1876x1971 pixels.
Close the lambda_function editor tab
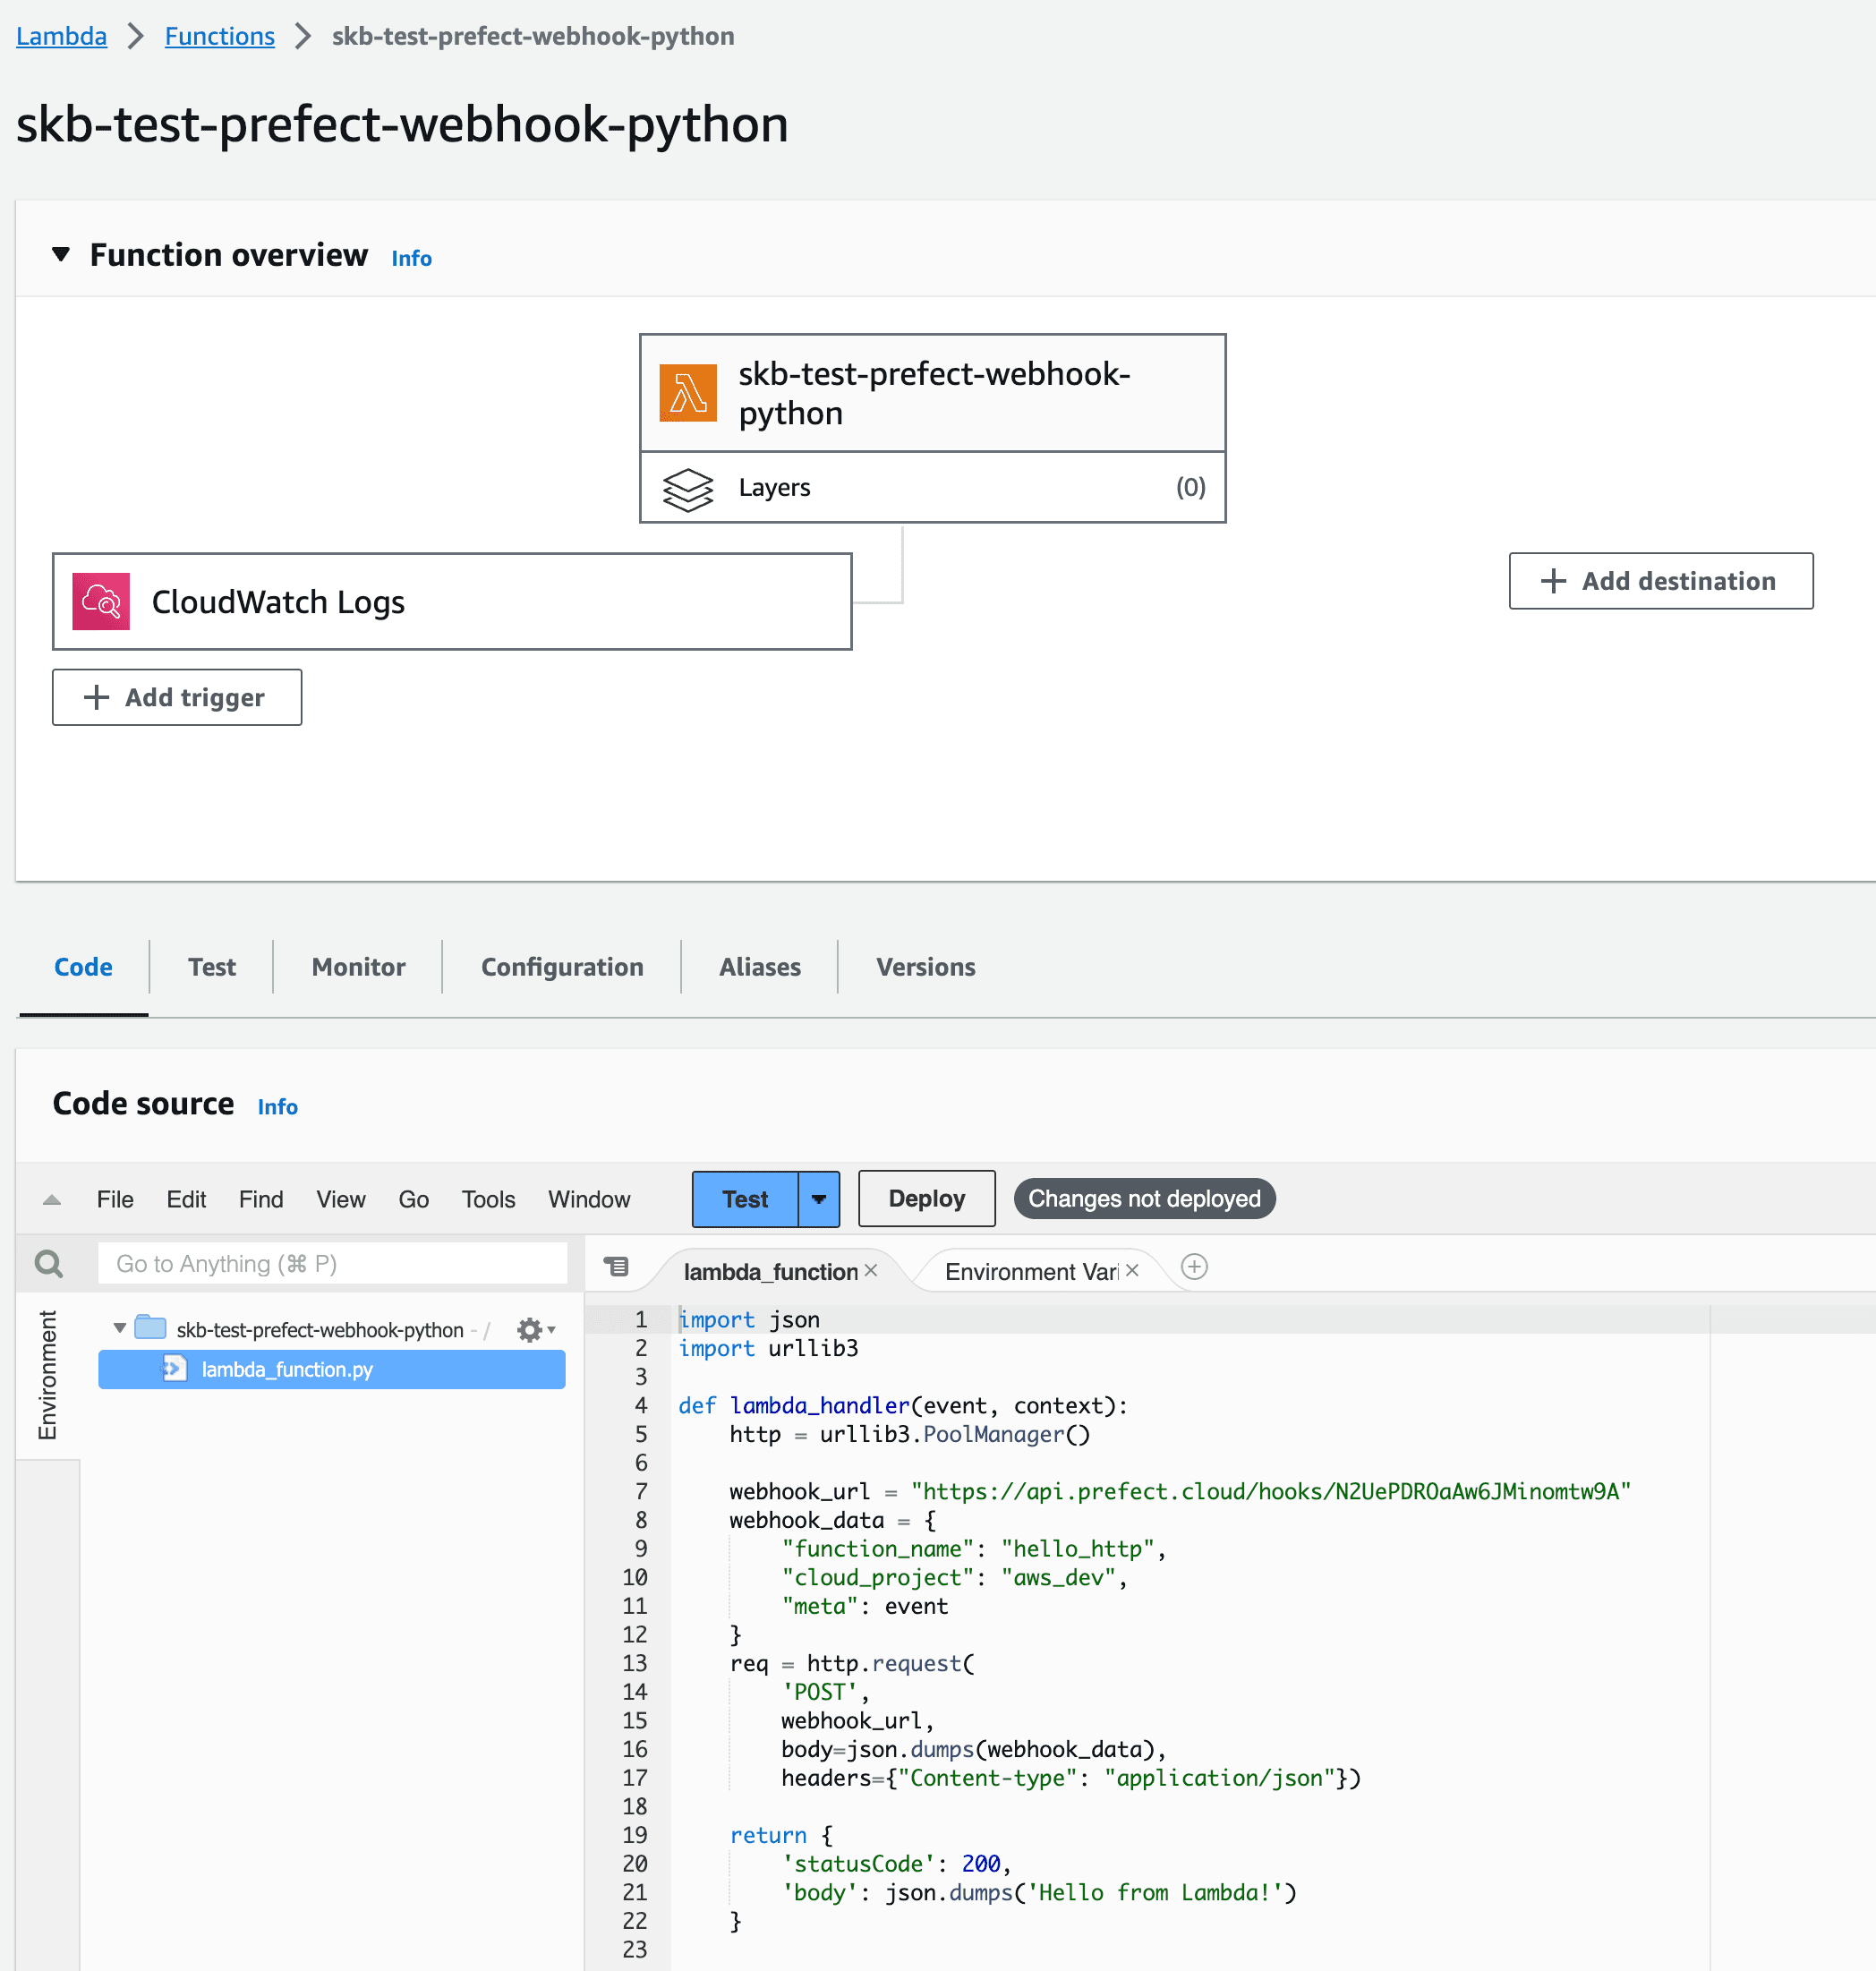871,1270
